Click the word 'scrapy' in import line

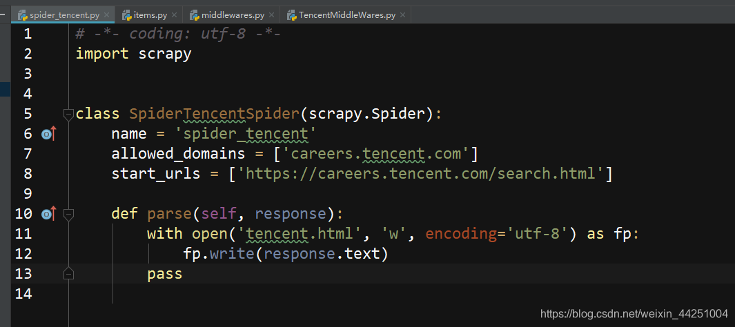165,54
